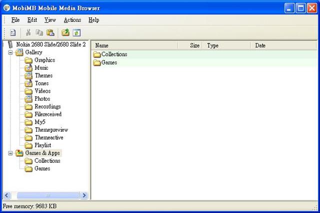This screenshot has width=320, height=213.
Task: Sort file list by Name column
Action: (133, 45)
